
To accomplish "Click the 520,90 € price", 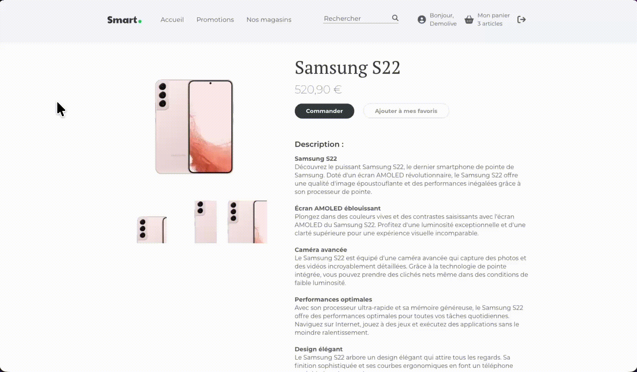I will point(318,90).
